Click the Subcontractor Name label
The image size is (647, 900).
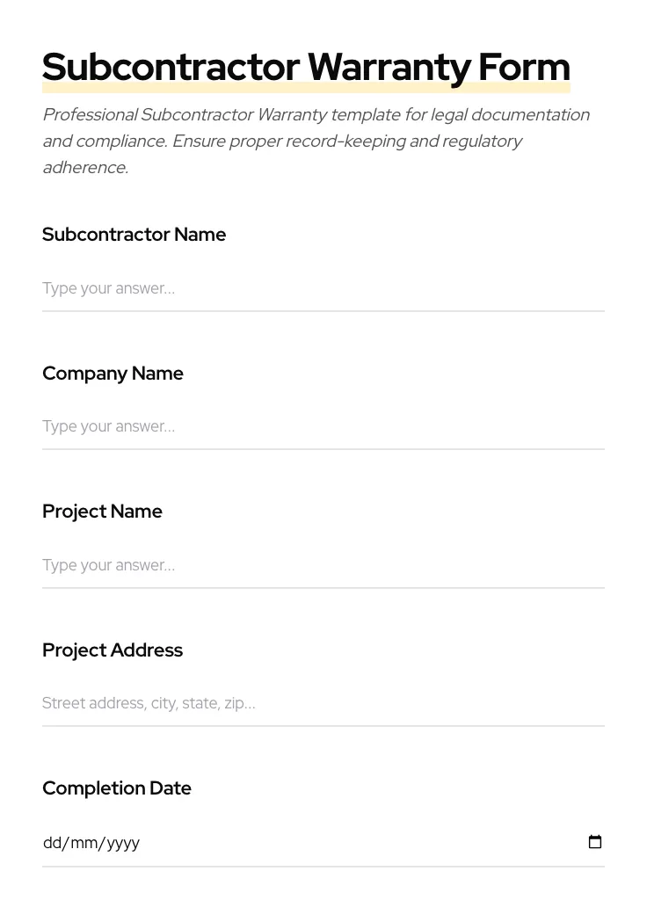tap(134, 235)
